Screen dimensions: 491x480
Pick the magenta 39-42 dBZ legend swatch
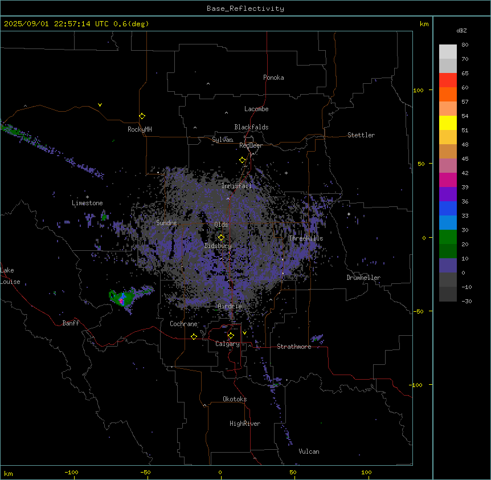(x=448, y=180)
